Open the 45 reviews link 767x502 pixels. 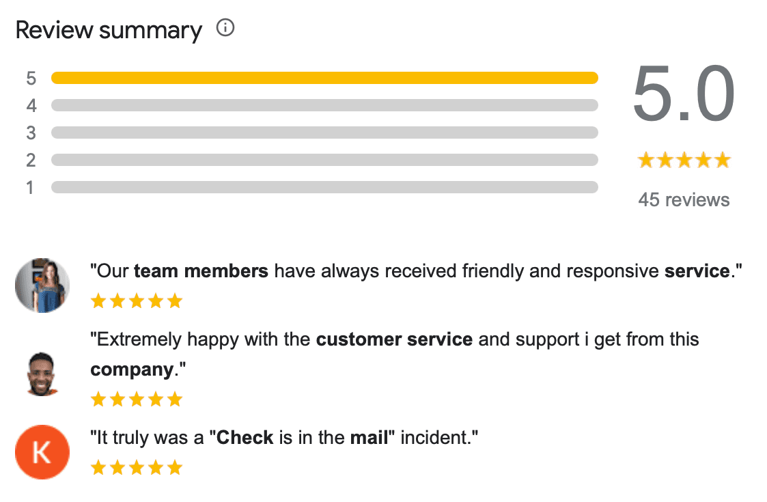click(x=684, y=199)
